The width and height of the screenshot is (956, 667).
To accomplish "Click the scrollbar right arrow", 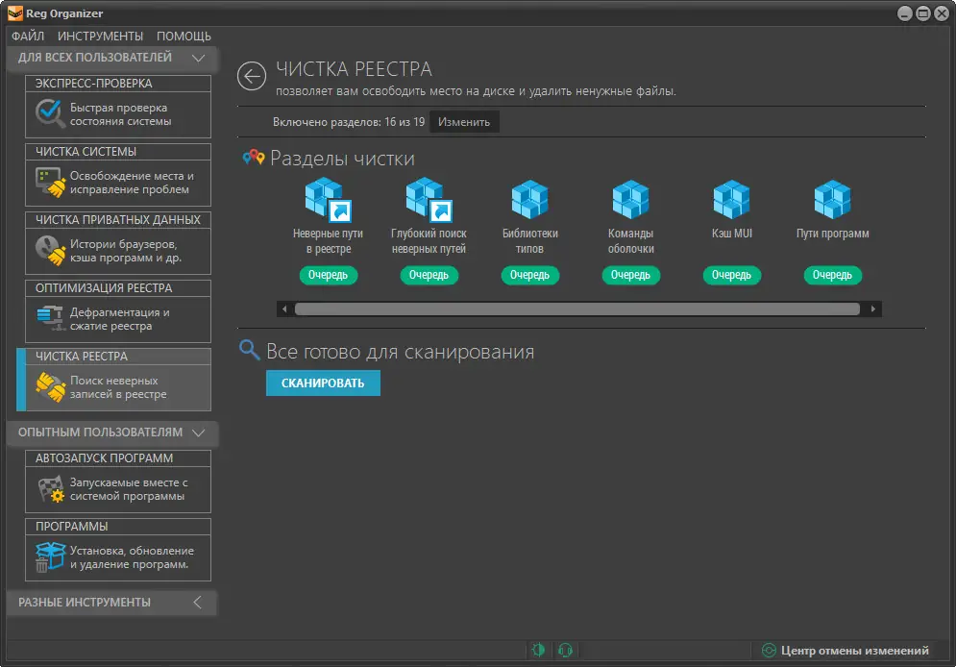I will click(x=873, y=309).
